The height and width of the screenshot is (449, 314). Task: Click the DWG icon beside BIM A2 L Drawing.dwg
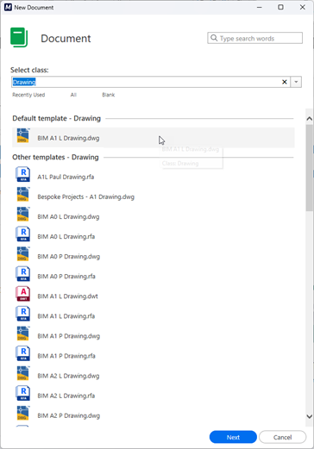tap(23, 374)
